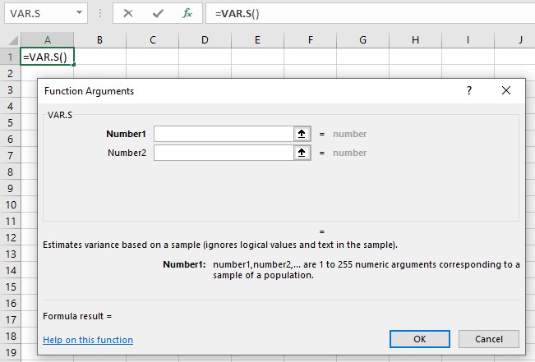Select column H header
This screenshot has height=362, width=535.
coord(415,40)
